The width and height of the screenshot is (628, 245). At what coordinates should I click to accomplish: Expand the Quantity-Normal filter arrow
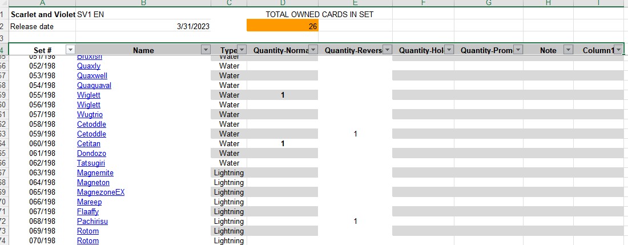pos(313,50)
